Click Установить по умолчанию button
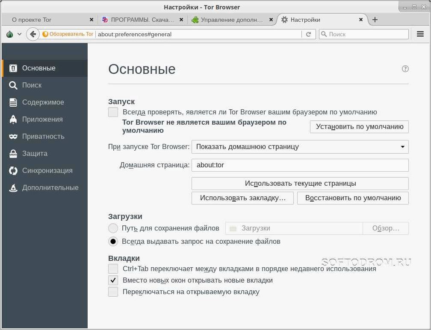Screen dimensions: 431x330 (359, 127)
